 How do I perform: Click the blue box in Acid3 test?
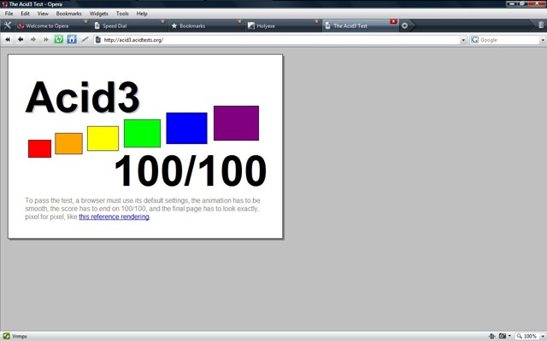(186, 128)
